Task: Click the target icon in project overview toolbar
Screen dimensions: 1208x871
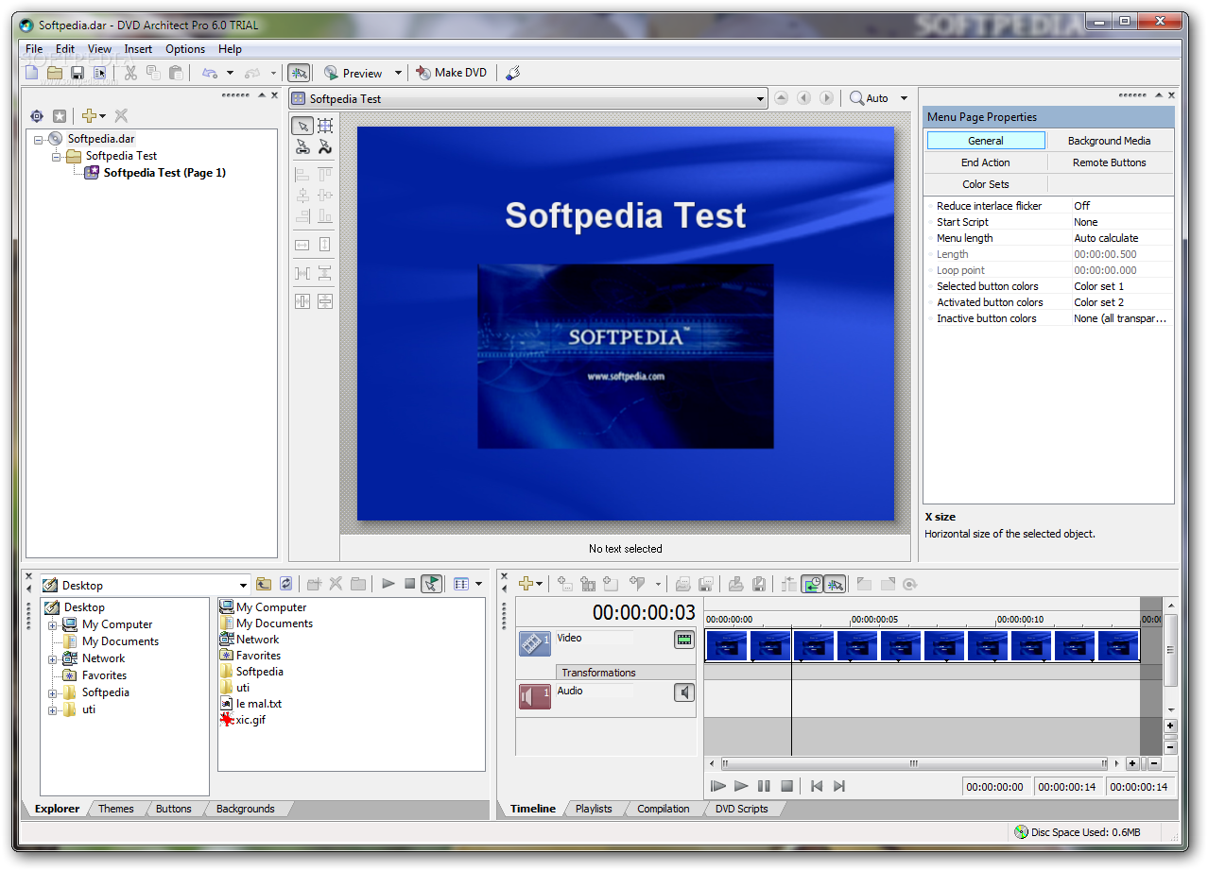Action: 37,115
